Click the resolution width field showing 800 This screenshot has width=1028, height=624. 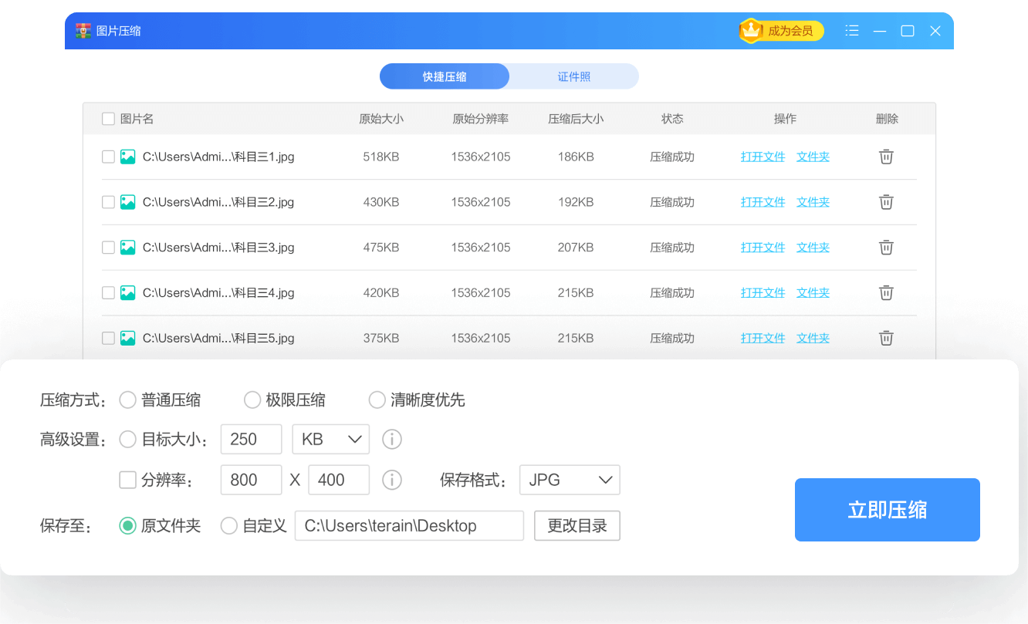[252, 480]
